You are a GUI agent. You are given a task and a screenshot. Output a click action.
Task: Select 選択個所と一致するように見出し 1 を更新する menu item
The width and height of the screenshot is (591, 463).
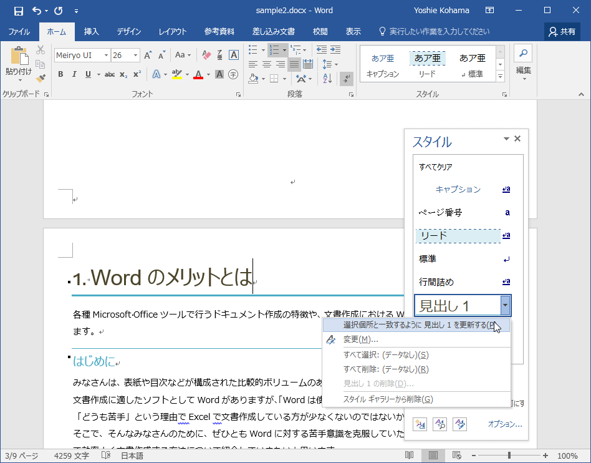pyautogui.click(x=416, y=325)
